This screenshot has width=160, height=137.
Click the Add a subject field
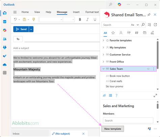[56, 48]
